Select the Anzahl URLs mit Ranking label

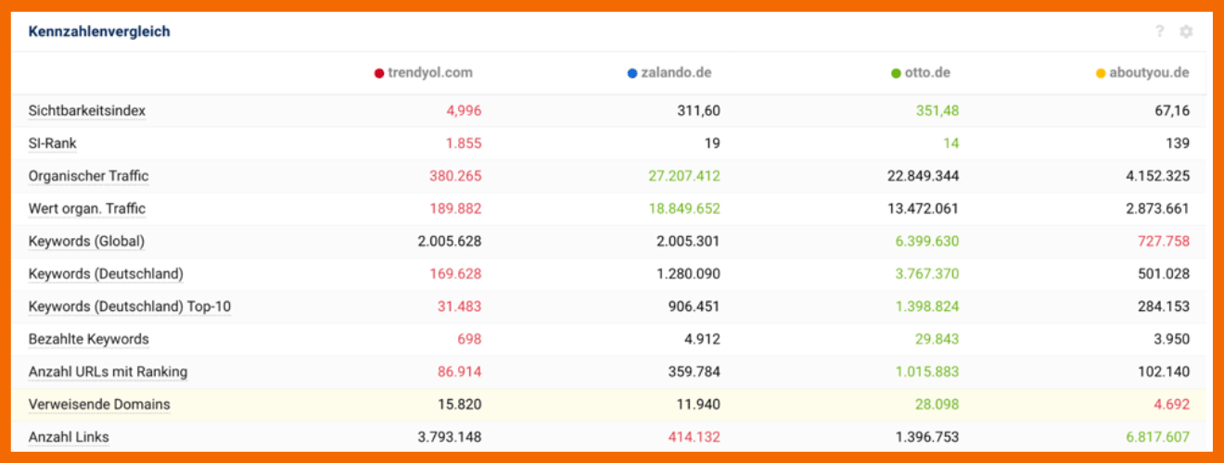[108, 371]
